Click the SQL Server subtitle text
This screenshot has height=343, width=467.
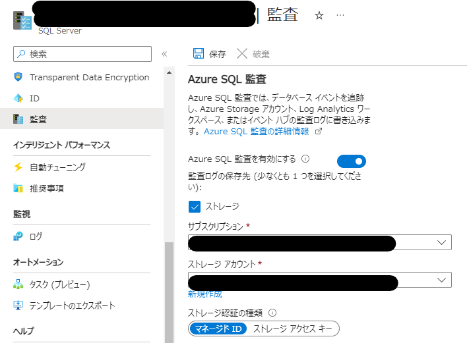(60, 31)
